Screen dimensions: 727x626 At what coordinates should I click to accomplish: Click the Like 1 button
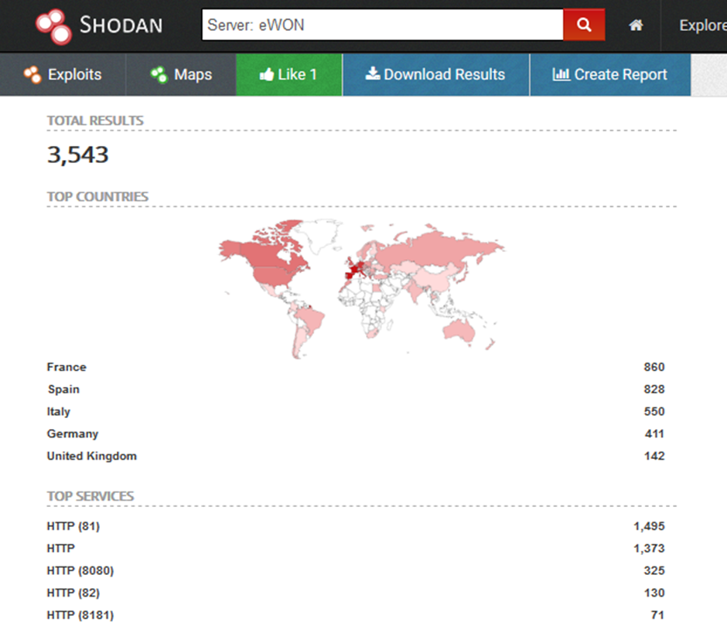(x=289, y=75)
